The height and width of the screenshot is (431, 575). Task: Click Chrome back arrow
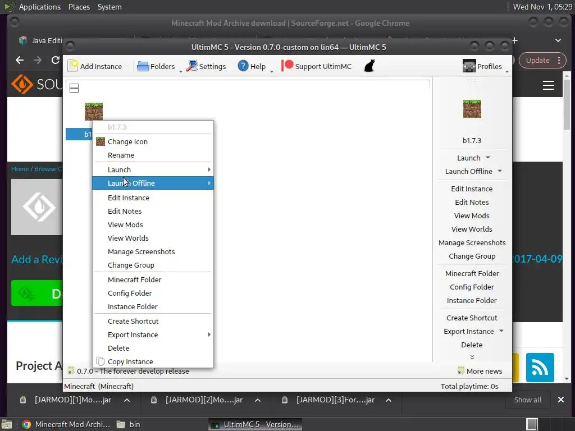click(20, 60)
